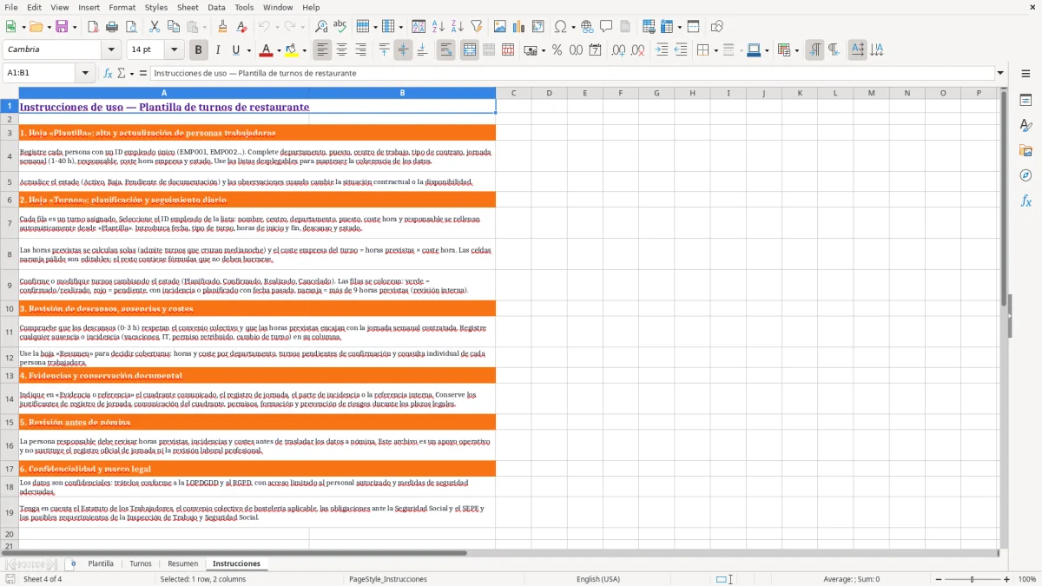The width and height of the screenshot is (1042, 586).
Task: Toggle Align Right
Action: tap(361, 50)
